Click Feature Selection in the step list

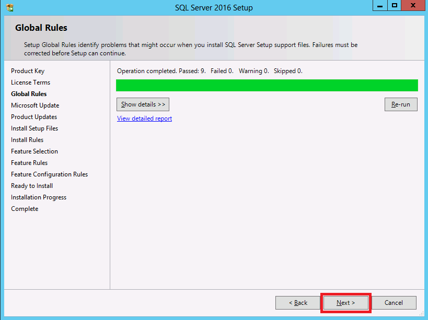tap(34, 151)
